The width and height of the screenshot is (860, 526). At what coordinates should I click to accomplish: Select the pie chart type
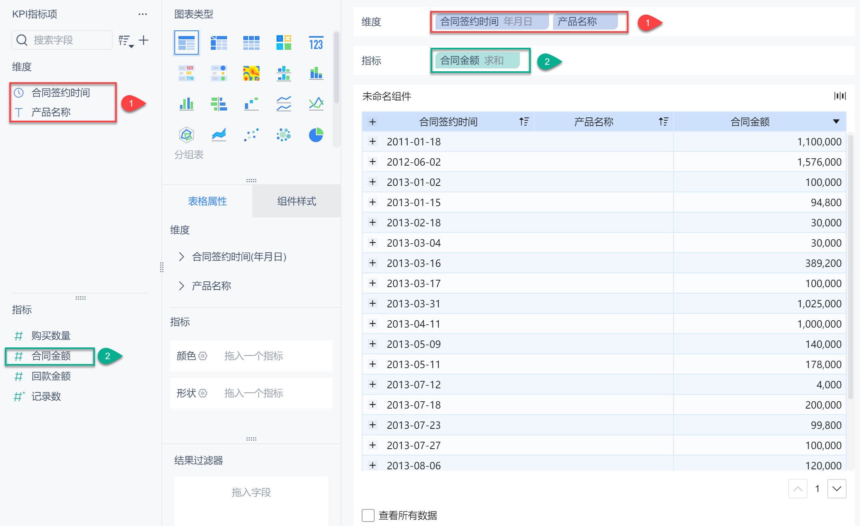point(316,134)
